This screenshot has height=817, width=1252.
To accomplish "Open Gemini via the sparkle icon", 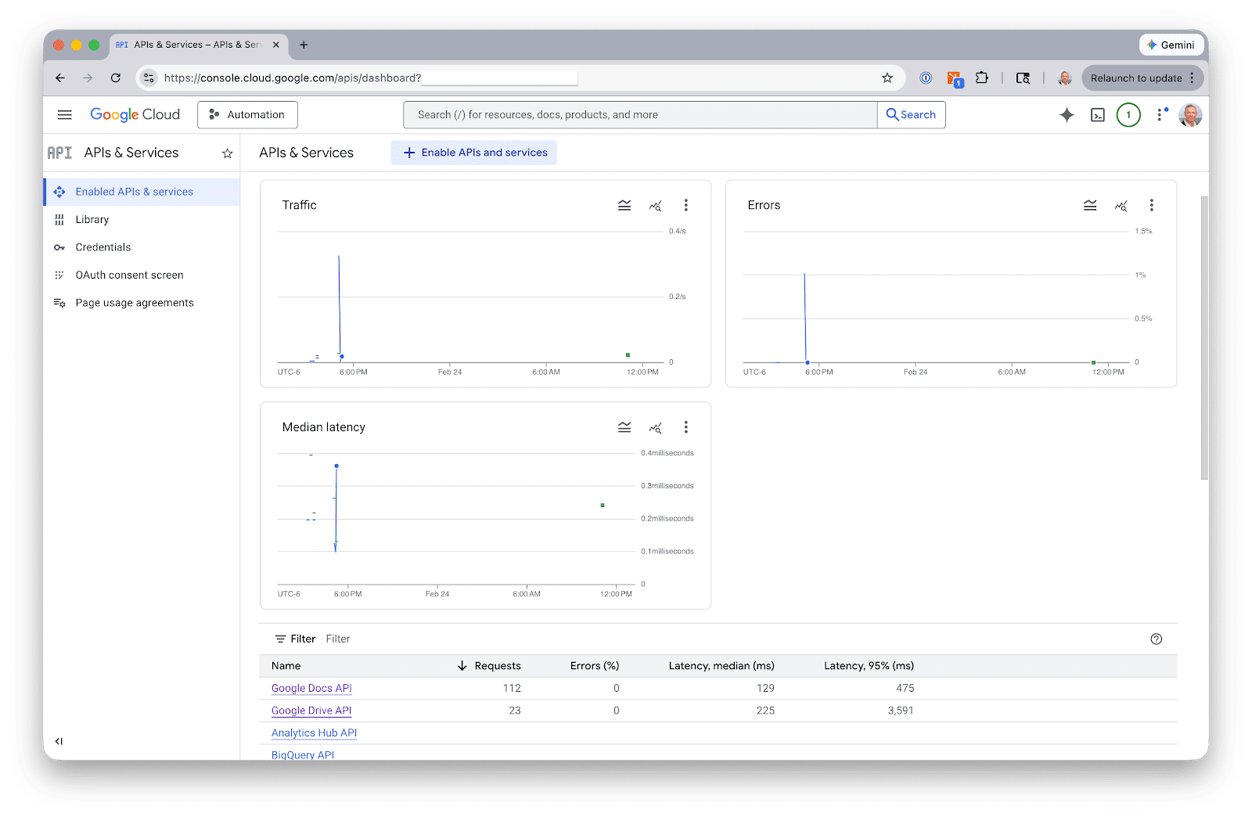I will (x=1066, y=114).
